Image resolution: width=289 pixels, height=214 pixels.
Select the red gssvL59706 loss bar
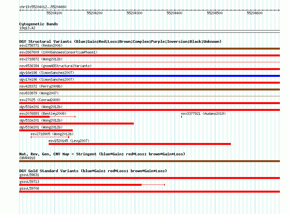click(149, 192)
